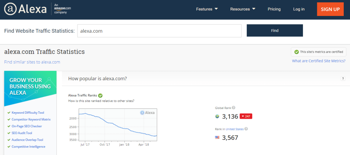The image size is (350, 155).
Task: Click the alexa.com Traffic Statistics heading
Action: tap(44, 52)
